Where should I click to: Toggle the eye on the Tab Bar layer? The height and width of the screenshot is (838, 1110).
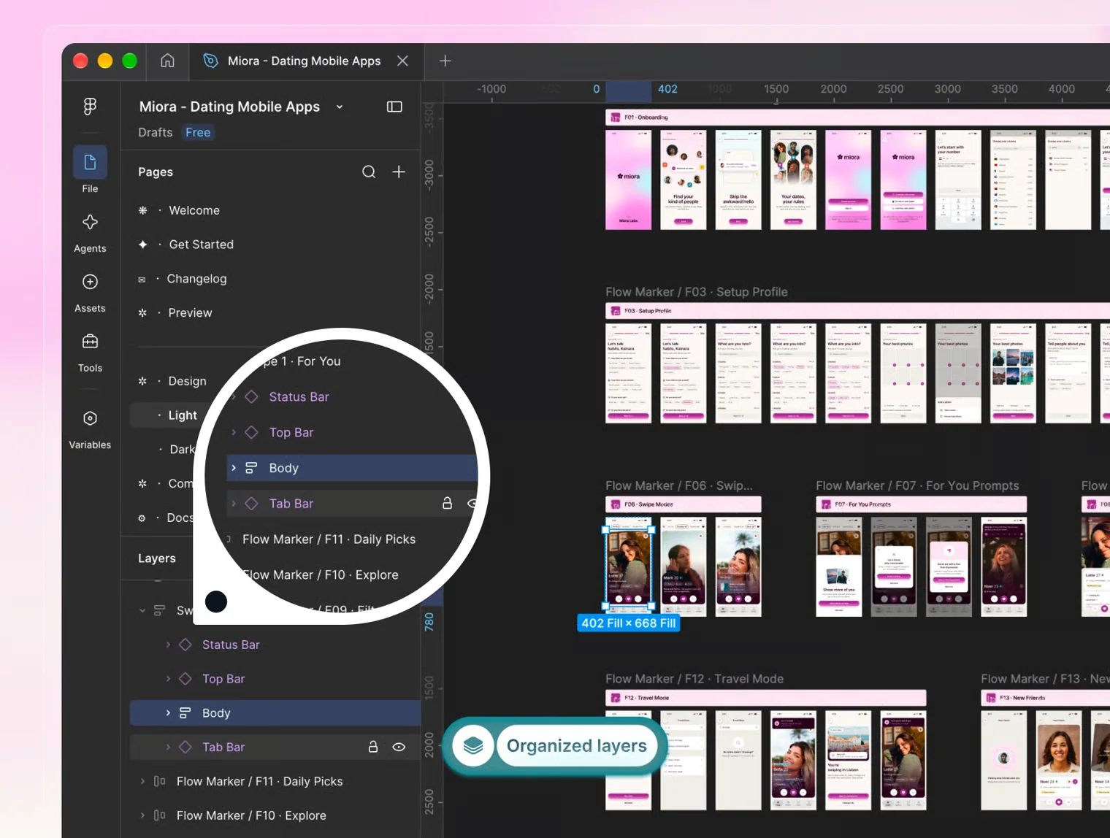click(399, 747)
